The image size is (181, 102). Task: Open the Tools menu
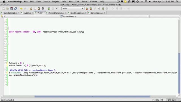pyautogui.click(x=85, y=1)
